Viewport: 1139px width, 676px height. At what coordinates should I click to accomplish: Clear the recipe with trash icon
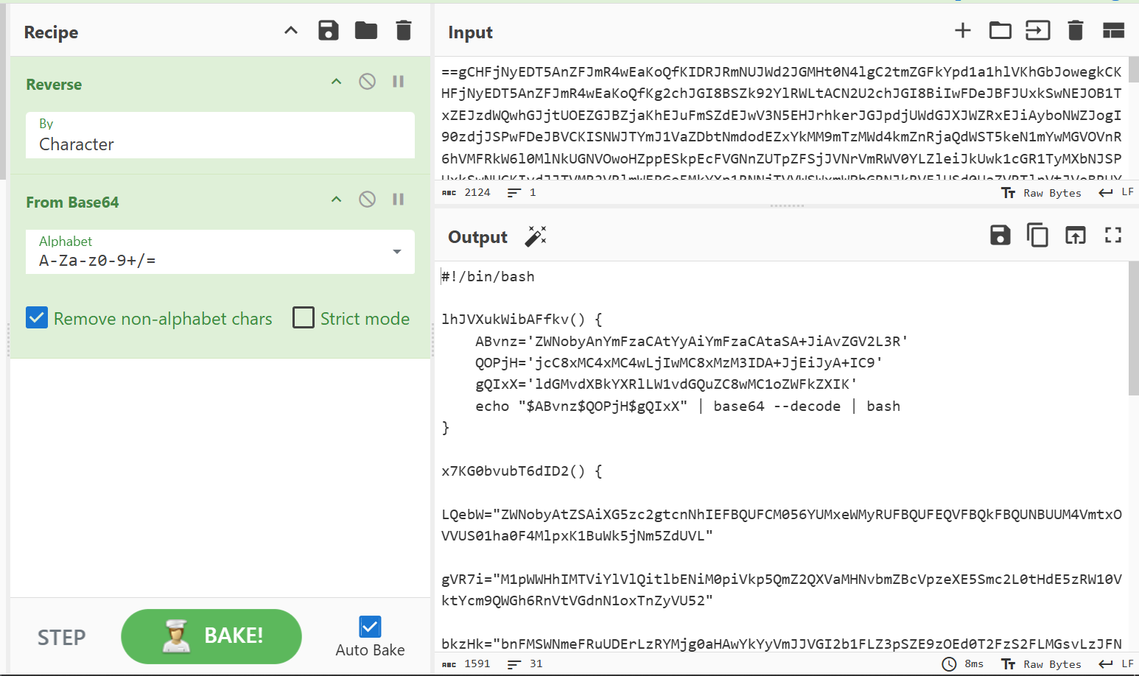[x=404, y=31]
